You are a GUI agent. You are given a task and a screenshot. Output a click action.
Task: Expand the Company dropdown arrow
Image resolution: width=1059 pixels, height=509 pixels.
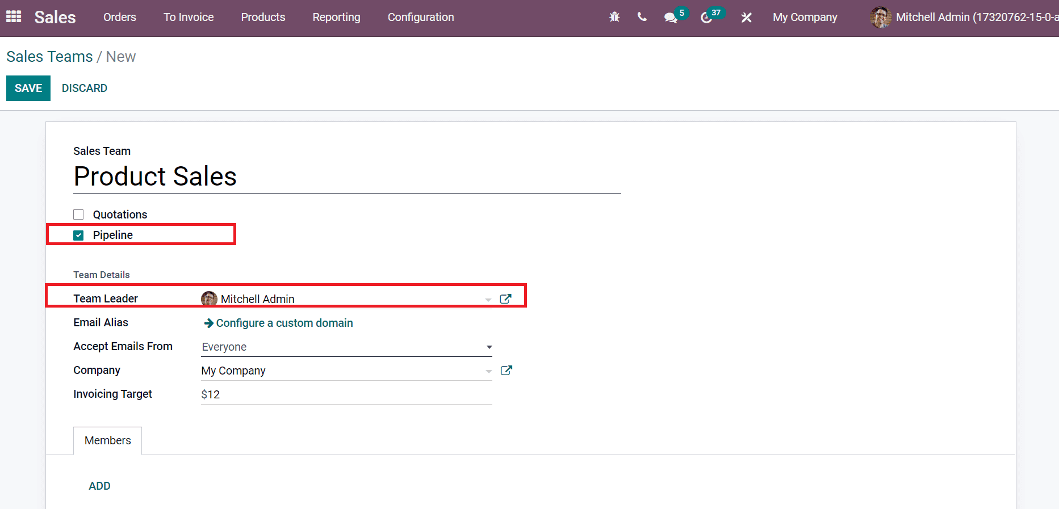pyautogui.click(x=489, y=372)
